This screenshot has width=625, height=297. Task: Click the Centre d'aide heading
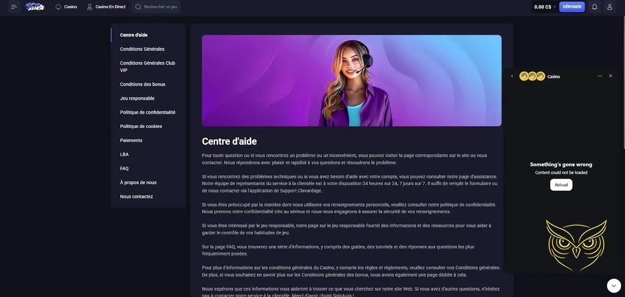coord(229,141)
